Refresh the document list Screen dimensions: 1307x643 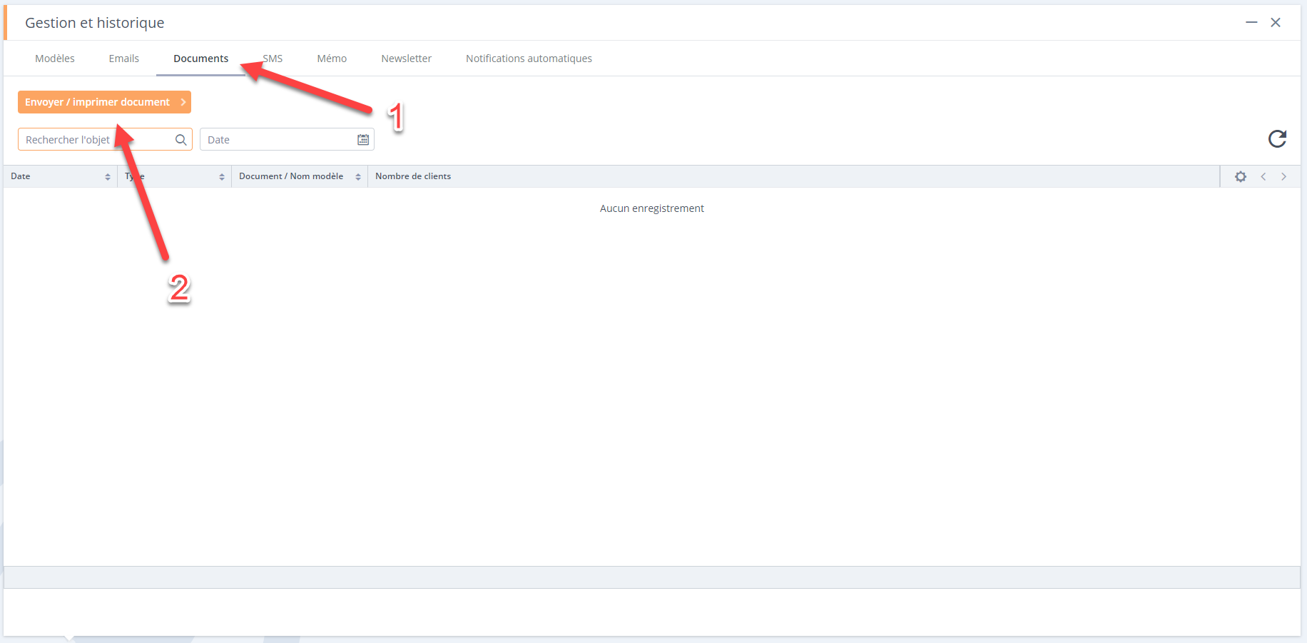pyautogui.click(x=1277, y=138)
